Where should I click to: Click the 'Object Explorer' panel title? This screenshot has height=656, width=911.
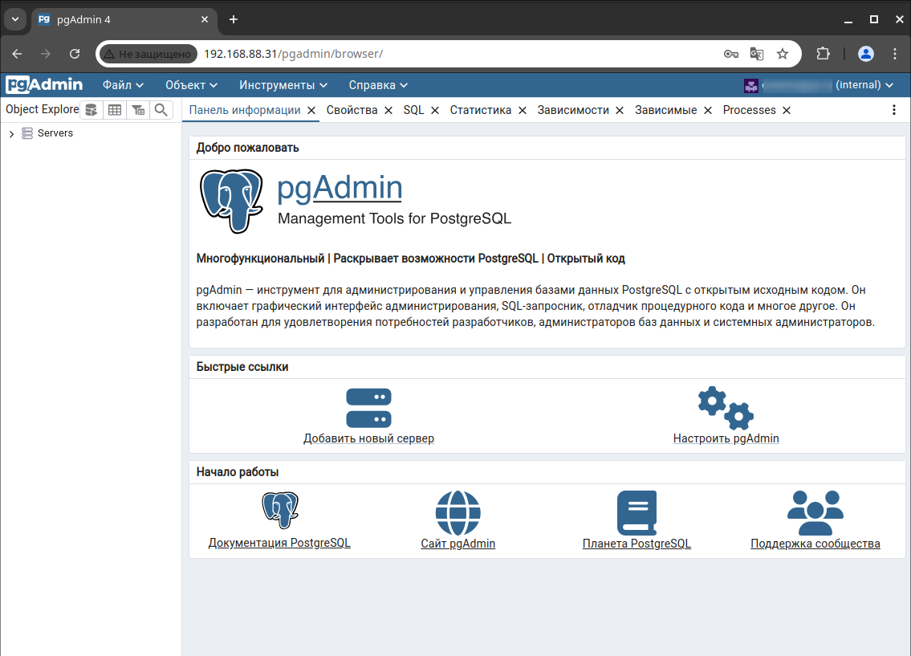coord(43,109)
